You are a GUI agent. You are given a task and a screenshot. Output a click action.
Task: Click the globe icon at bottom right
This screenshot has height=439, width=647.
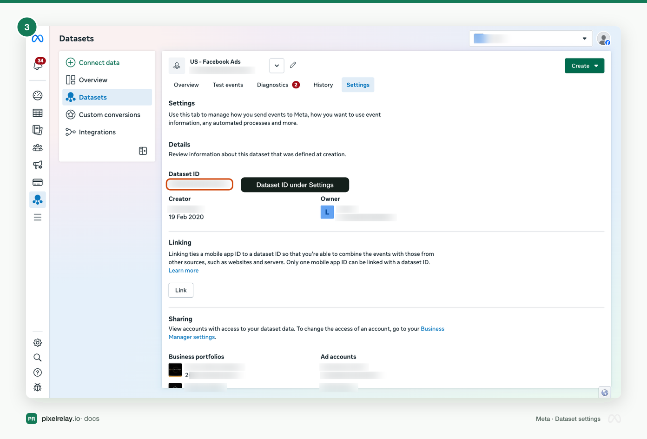tap(605, 392)
